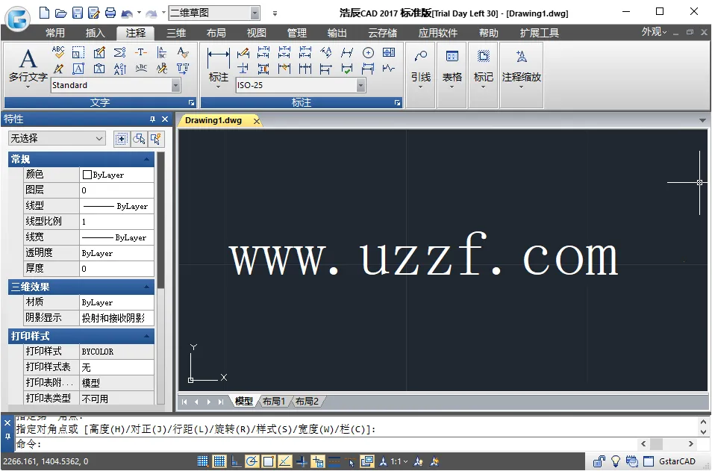Image resolution: width=712 pixels, height=471 pixels.
Task: Switch to the 插入 ribbon tab
Action: (x=96, y=33)
